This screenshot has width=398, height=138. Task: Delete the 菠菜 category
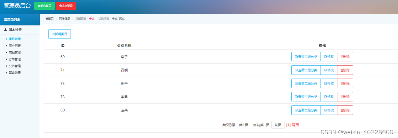point(345,110)
